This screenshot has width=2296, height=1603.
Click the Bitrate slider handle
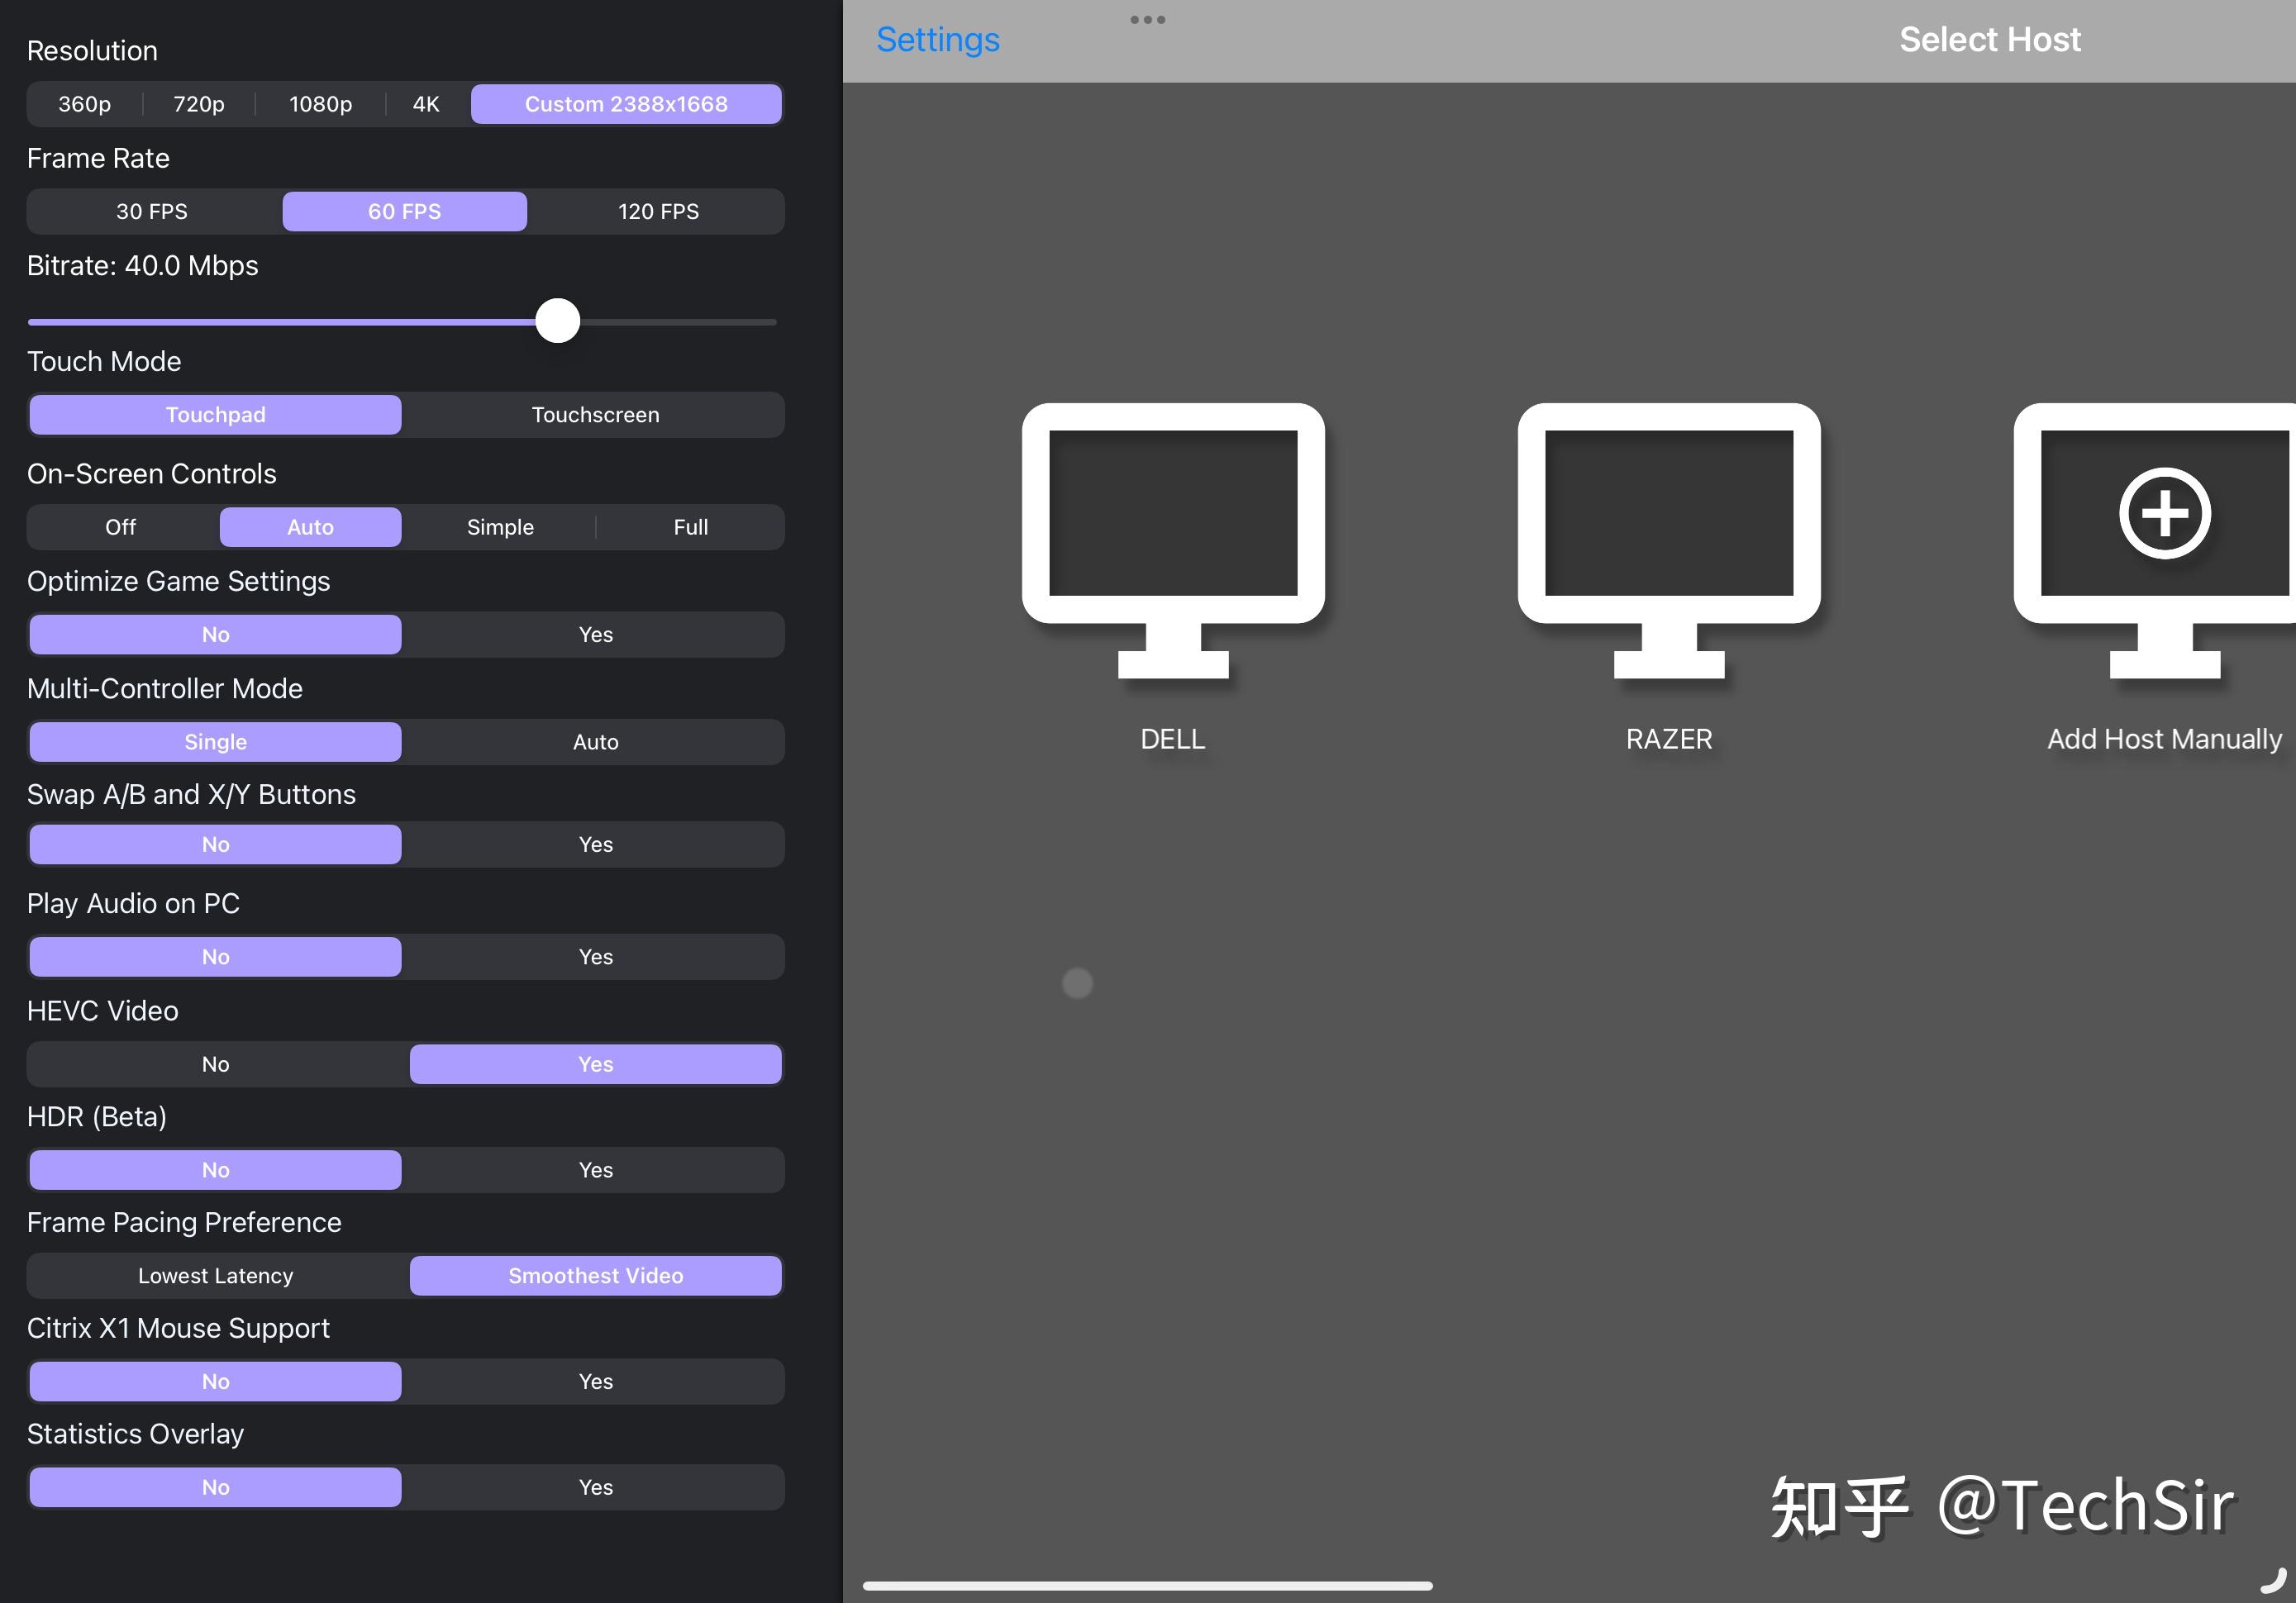click(x=558, y=321)
